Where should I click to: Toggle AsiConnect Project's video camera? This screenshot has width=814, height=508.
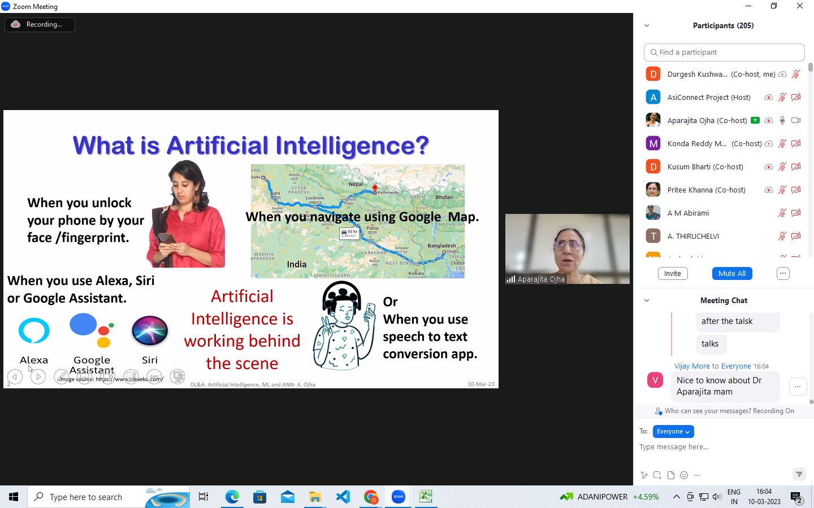tap(796, 97)
